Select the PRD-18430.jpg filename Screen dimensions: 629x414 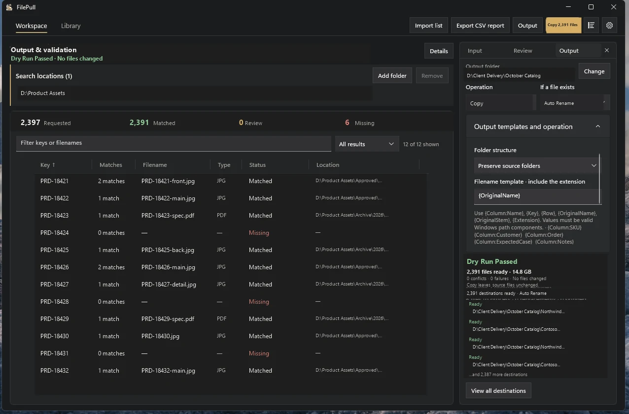160,336
